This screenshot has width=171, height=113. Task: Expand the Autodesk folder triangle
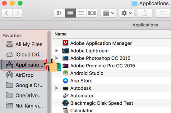tap(57, 88)
